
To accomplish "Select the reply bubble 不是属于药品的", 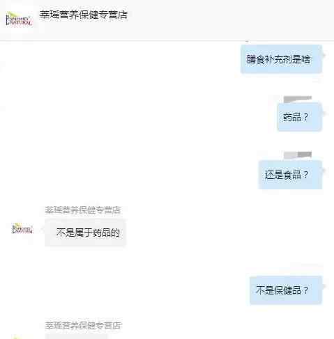I will pyautogui.click(x=85, y=232).
